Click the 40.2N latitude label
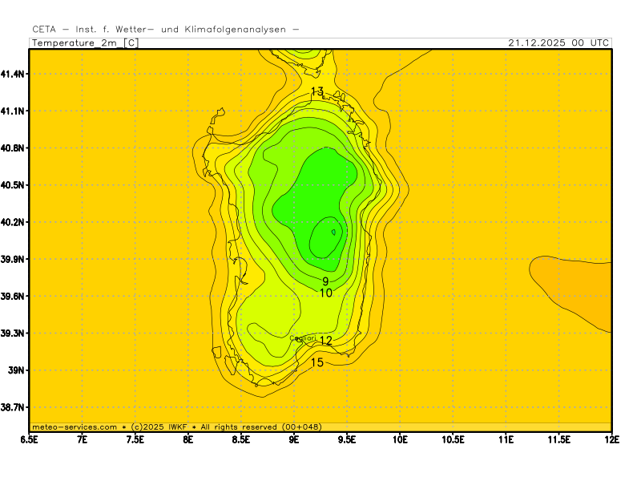 click(x=14, y=222)
